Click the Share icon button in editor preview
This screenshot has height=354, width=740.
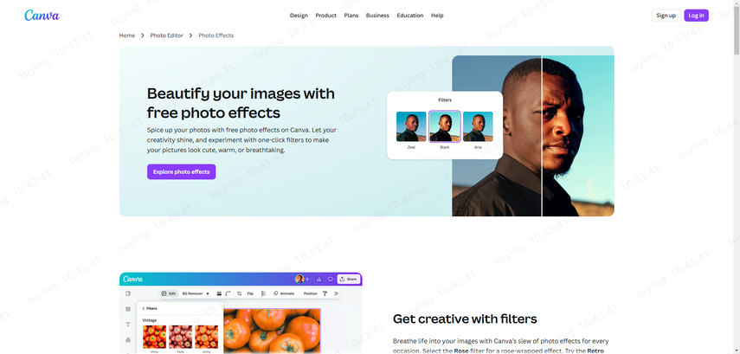(x=349, y=279)
